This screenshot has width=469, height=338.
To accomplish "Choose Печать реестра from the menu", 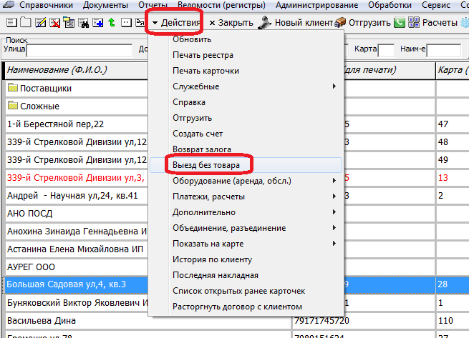I will 203,55.
